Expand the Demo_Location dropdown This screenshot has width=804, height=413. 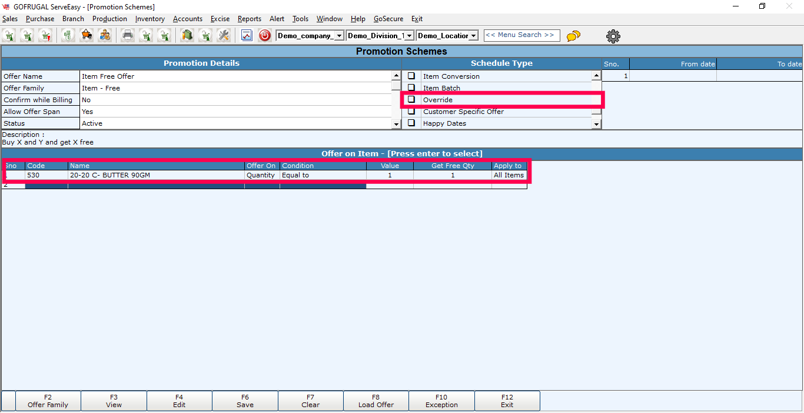point(474,36)
